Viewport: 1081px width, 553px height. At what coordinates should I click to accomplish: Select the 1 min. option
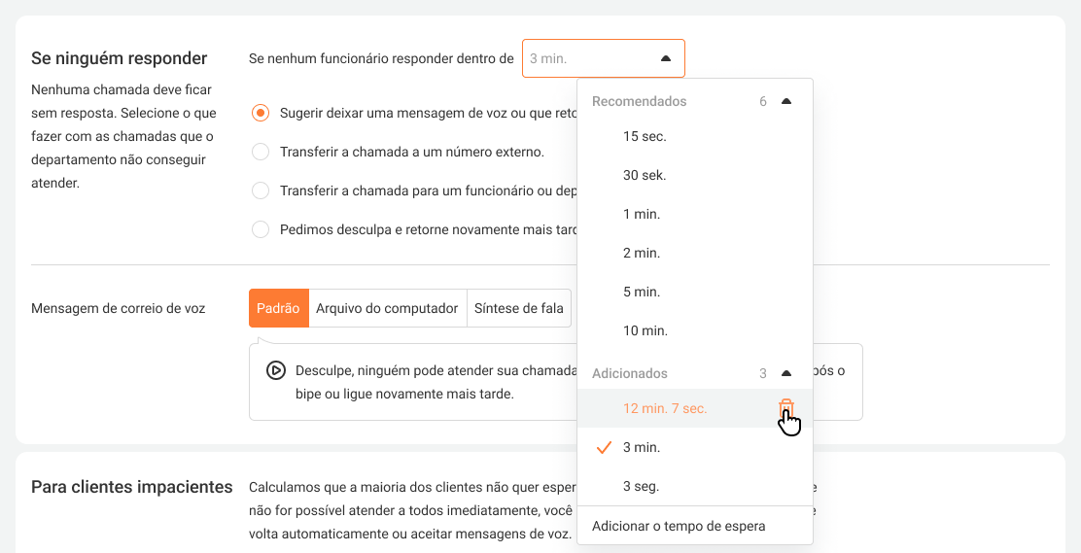pyautogui.click(x=642, y=214)
